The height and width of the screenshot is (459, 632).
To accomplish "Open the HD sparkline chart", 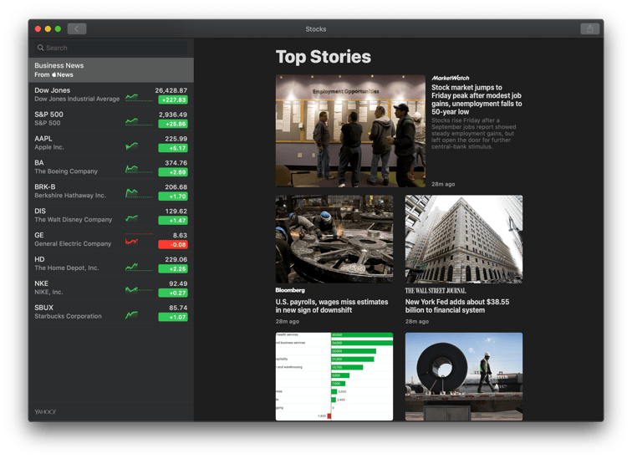I will (x=139, y=267).
